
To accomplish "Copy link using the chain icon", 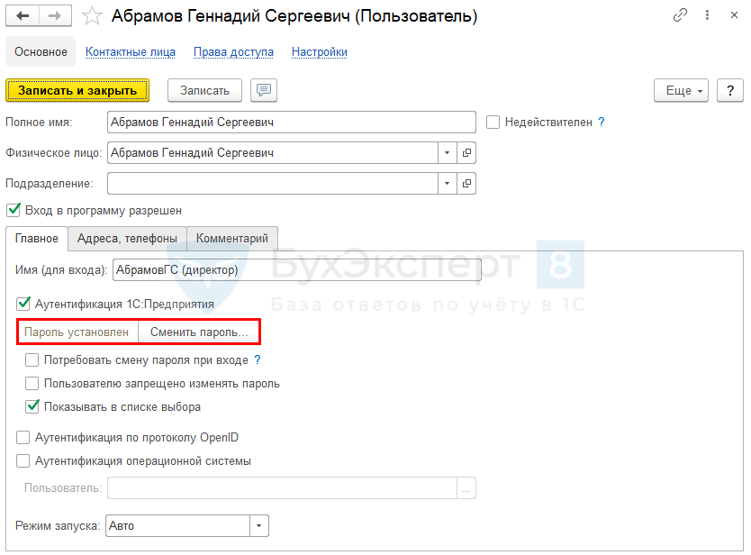I will click(679, 16).
